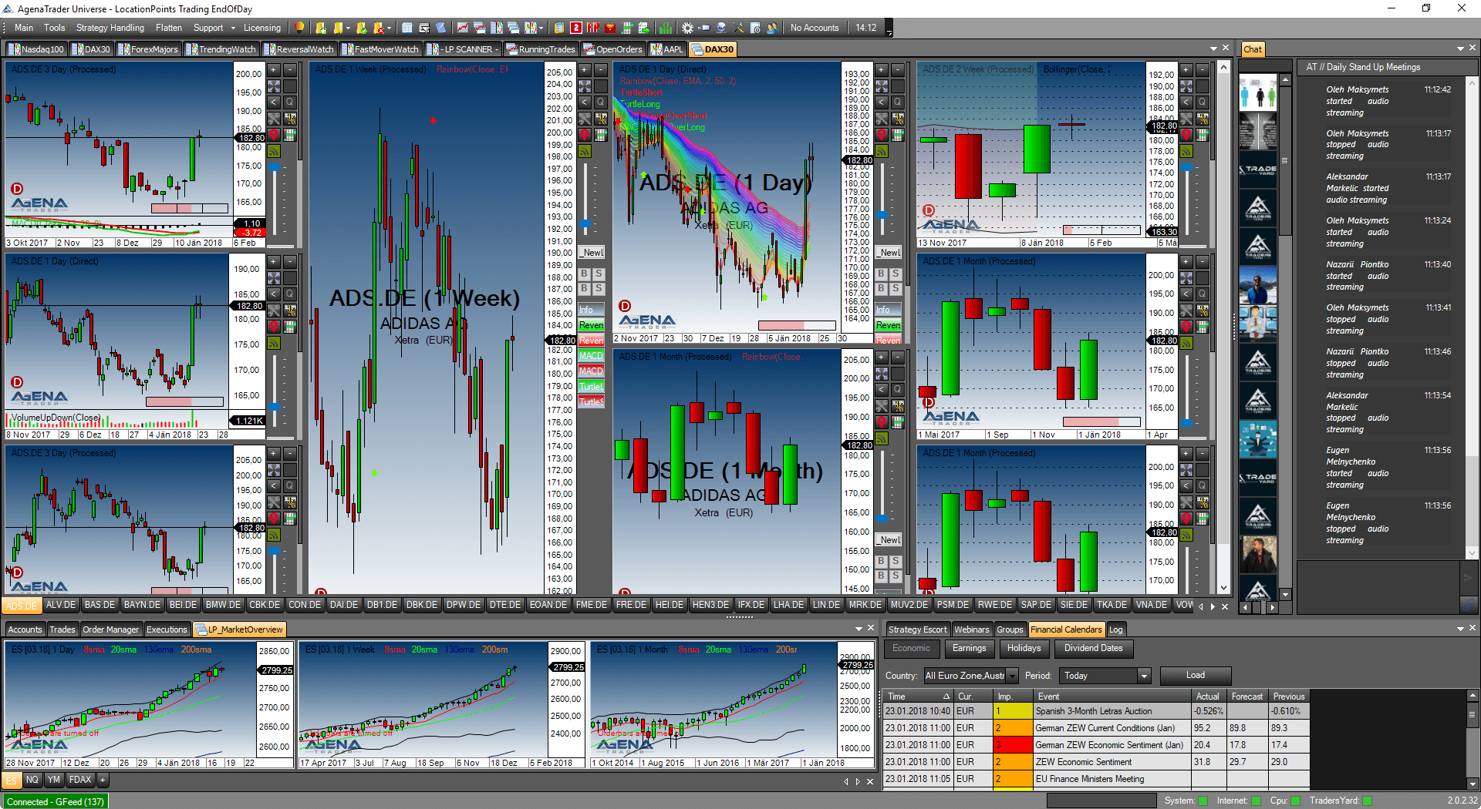
Task: Click the balloon icon in main toolbar
Action: click(x=299, y=28)
